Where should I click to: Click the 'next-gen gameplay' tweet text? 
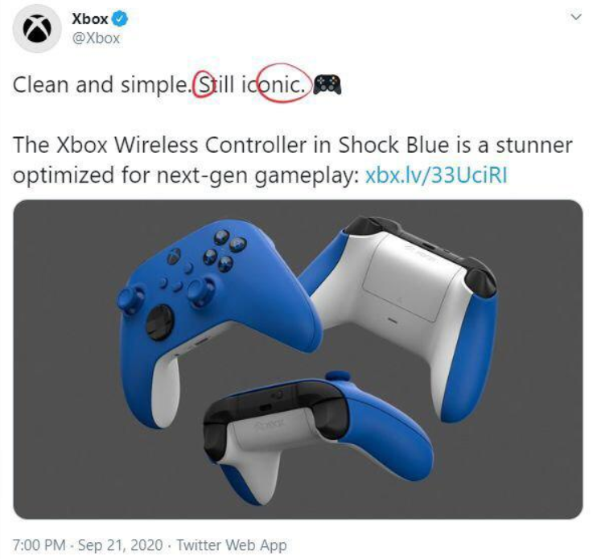click(257, 176)
